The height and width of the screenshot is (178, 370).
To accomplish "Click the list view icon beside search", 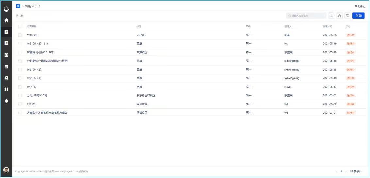I will pos(331,16).
